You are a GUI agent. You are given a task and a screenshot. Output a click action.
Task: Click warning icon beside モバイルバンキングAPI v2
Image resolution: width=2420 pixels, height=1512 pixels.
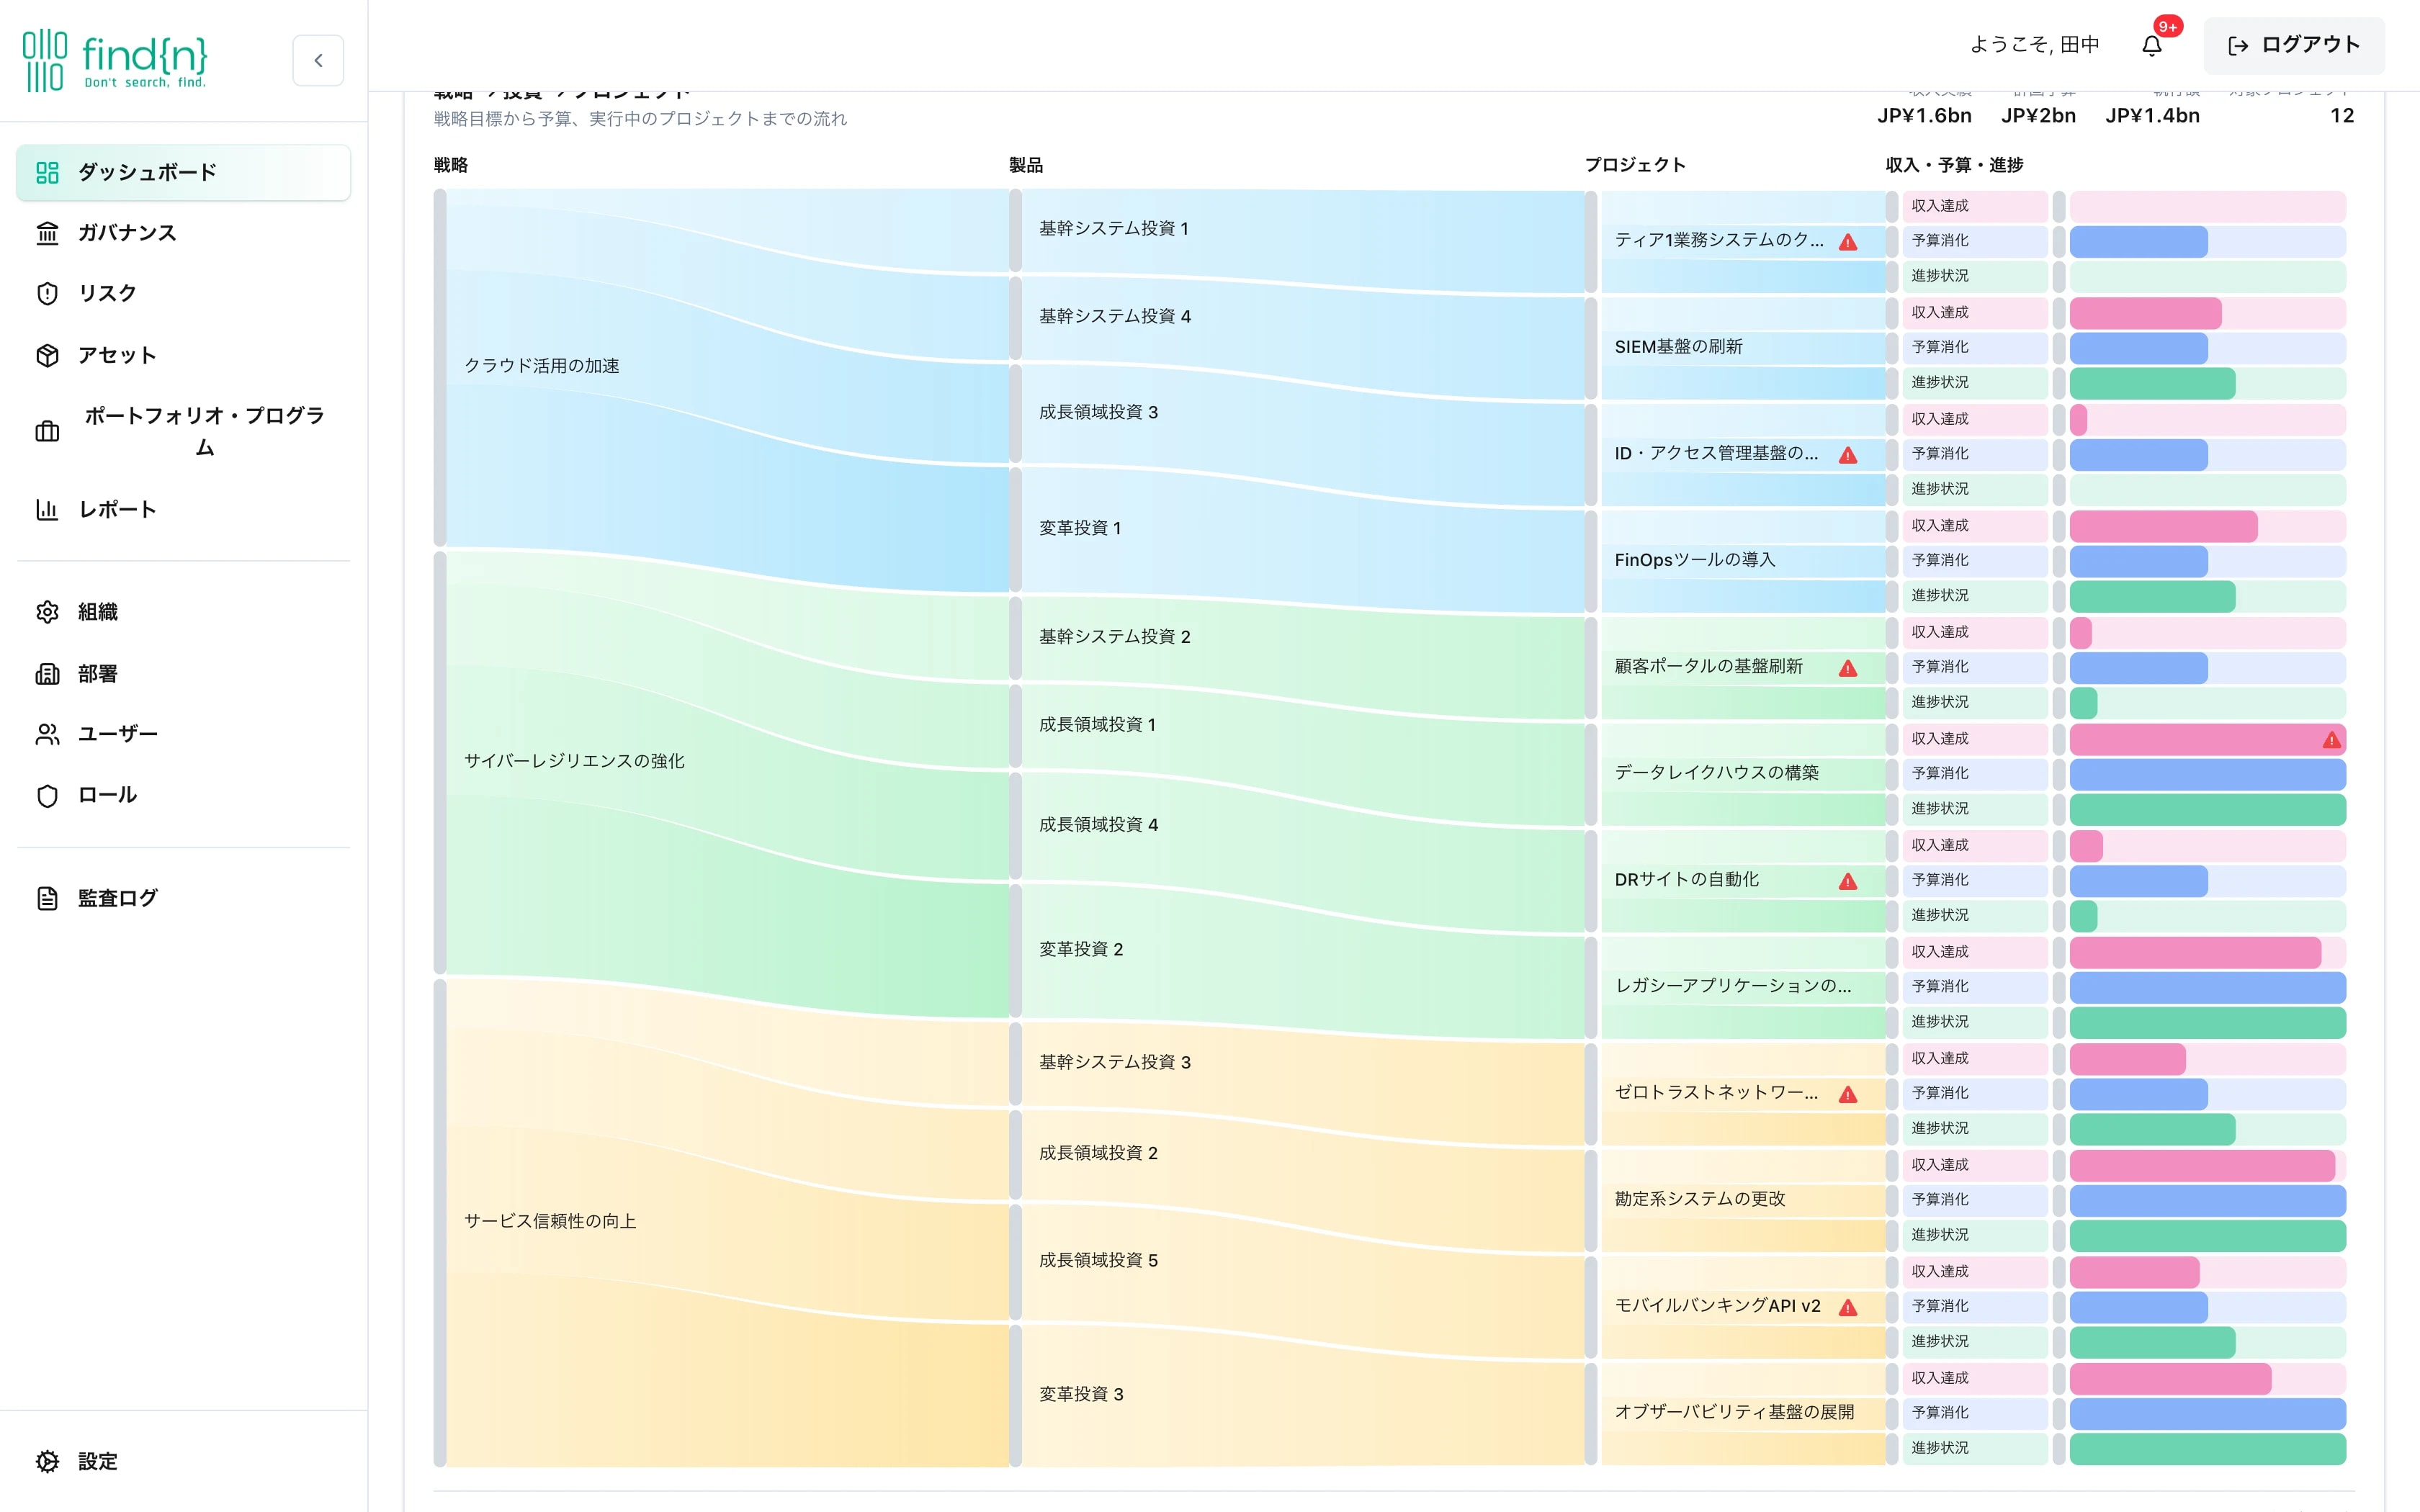1848,1307
